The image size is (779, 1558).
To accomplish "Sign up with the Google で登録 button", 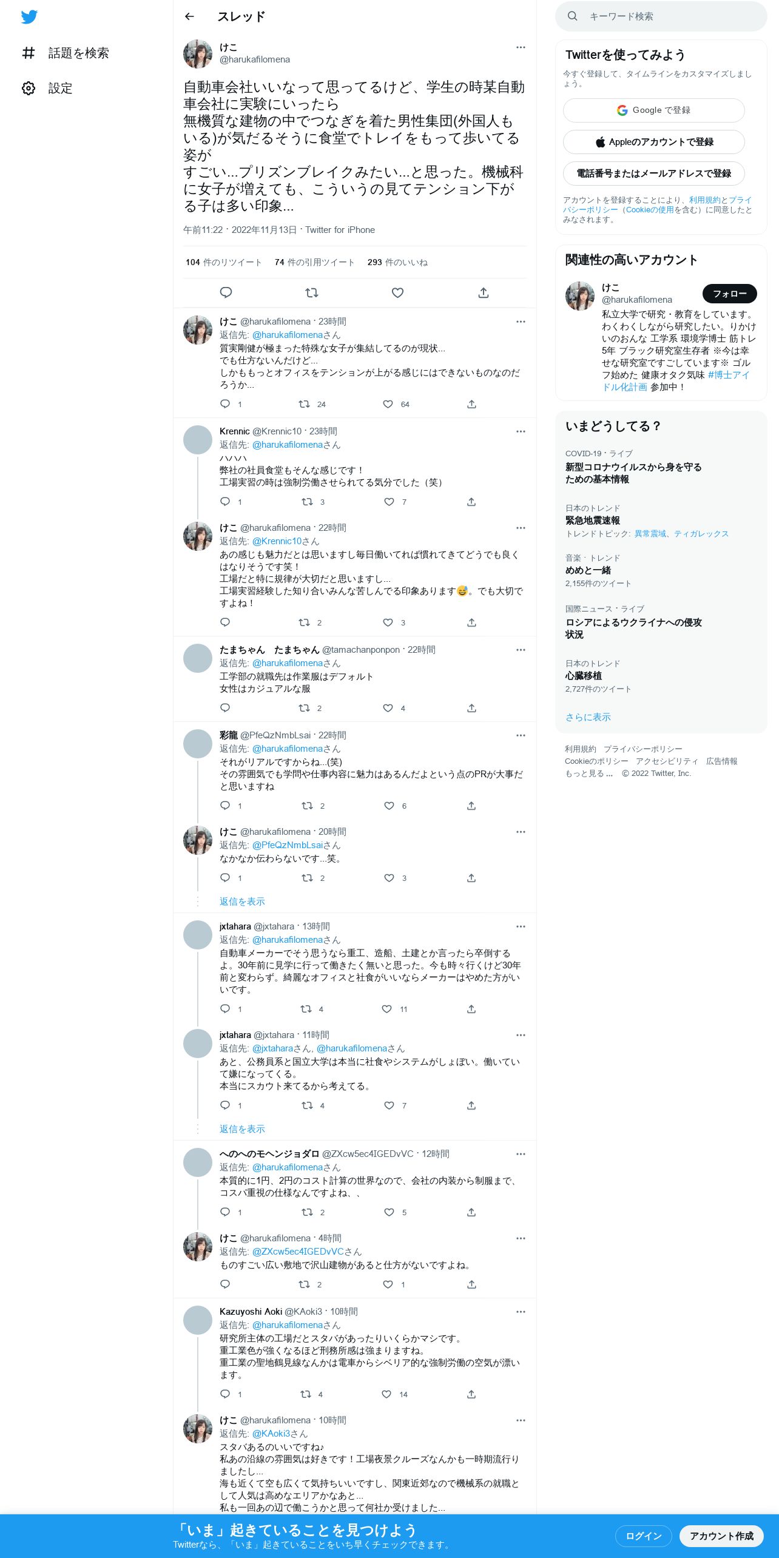I will [654, 110].
